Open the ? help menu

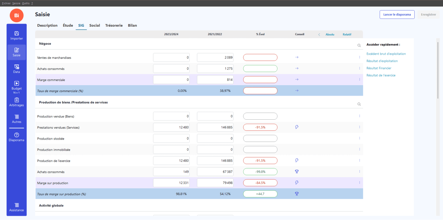pyautogui.click(x=32, y=3)
